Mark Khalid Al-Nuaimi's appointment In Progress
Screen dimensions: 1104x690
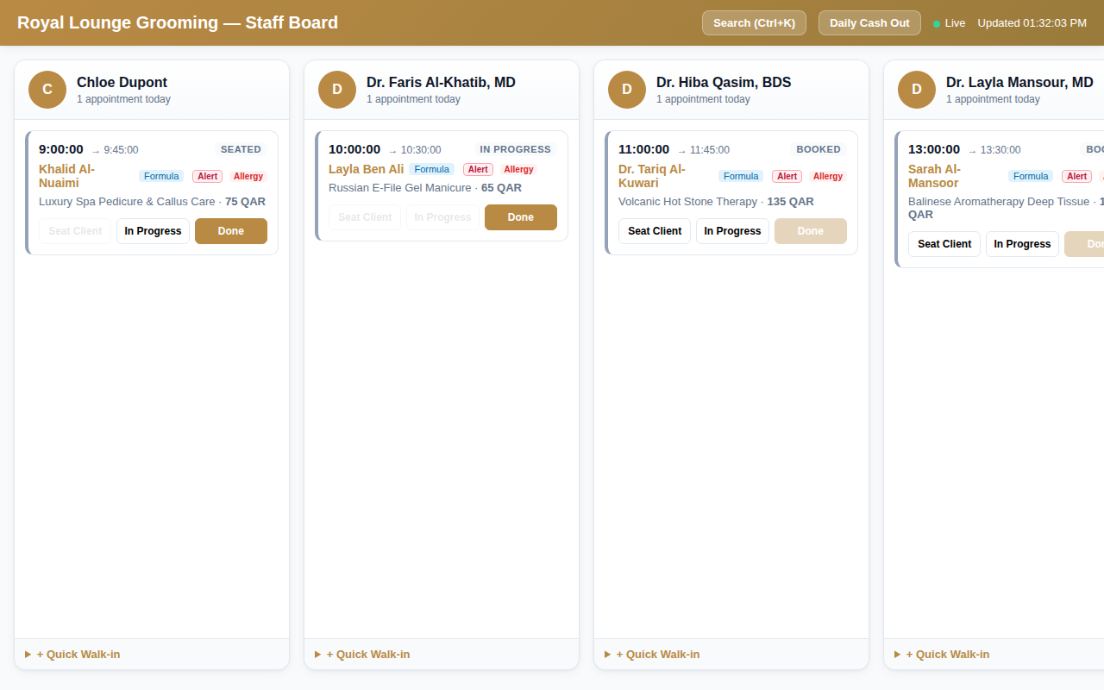pyautogui.click(x=153, y=231)
